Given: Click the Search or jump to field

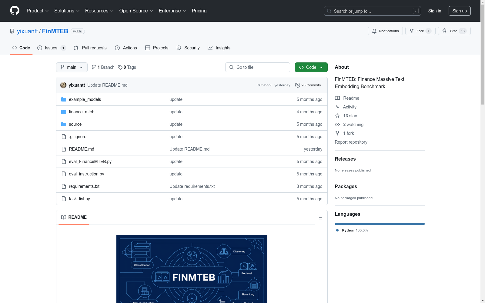Looking at the screenshot, I should (373, 11).
